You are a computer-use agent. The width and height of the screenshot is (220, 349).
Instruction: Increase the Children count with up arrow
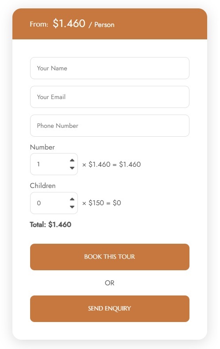point(72,199)
